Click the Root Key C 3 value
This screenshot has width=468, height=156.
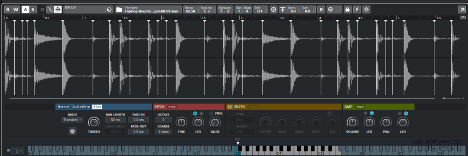click(207, 11)
